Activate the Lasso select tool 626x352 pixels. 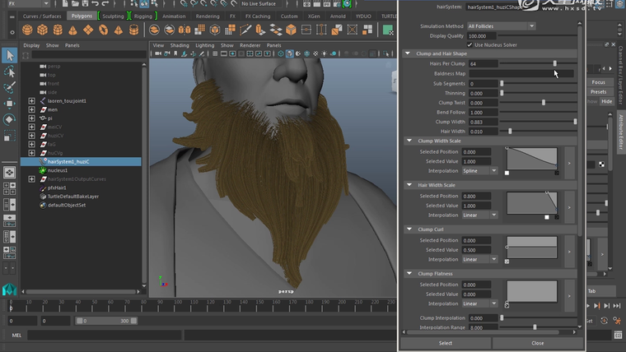(9, 72)
